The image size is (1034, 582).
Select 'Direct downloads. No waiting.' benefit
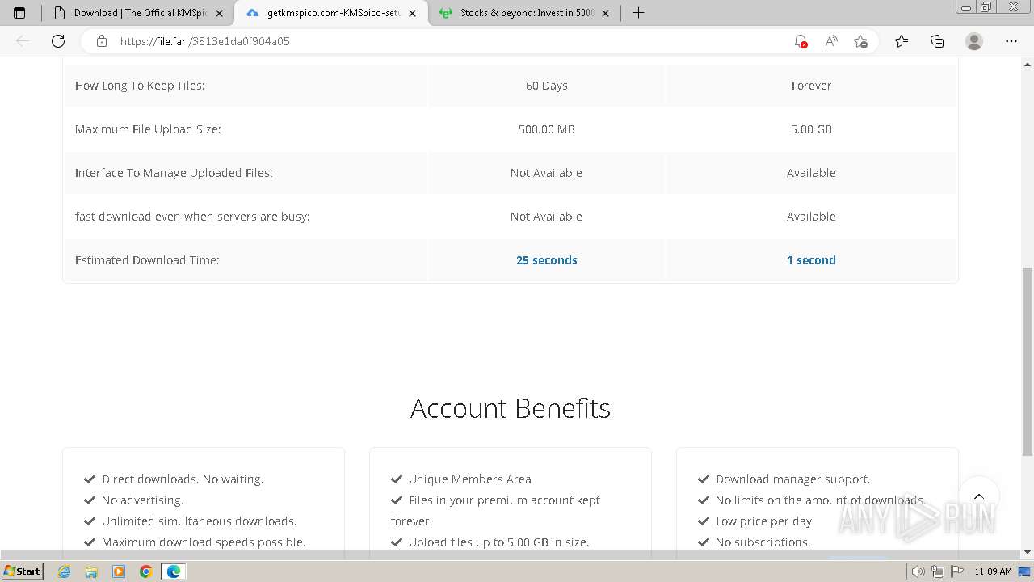[x=183, y=479]
